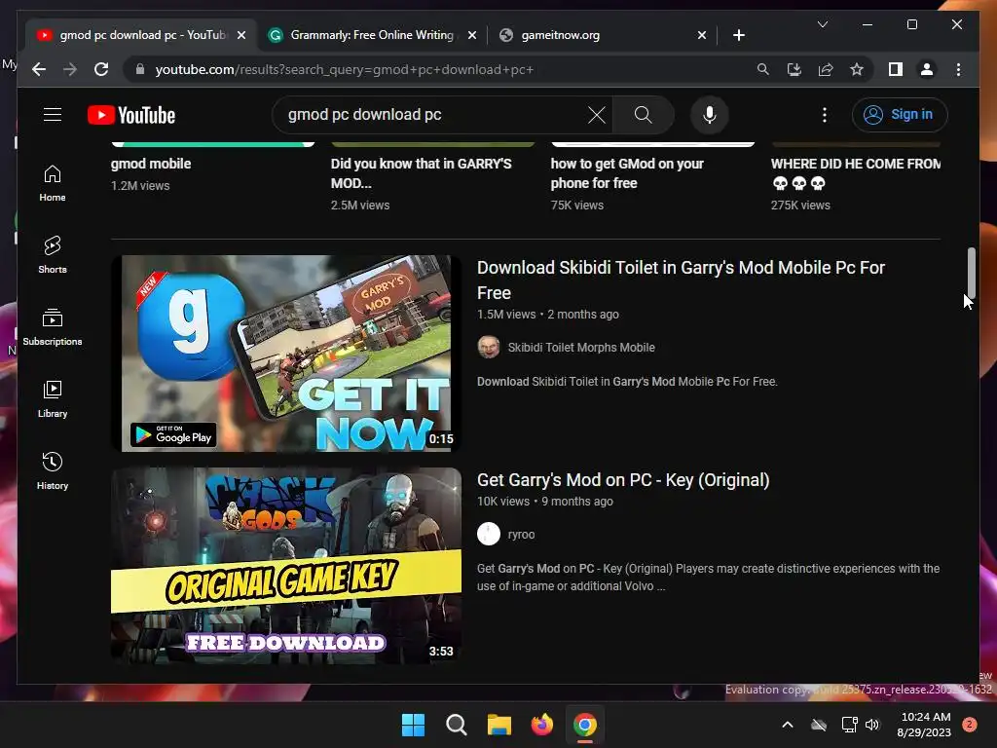Screen dimensions: 997x748
Task: Visit the ryroo channel name
Action: [522, 535]
